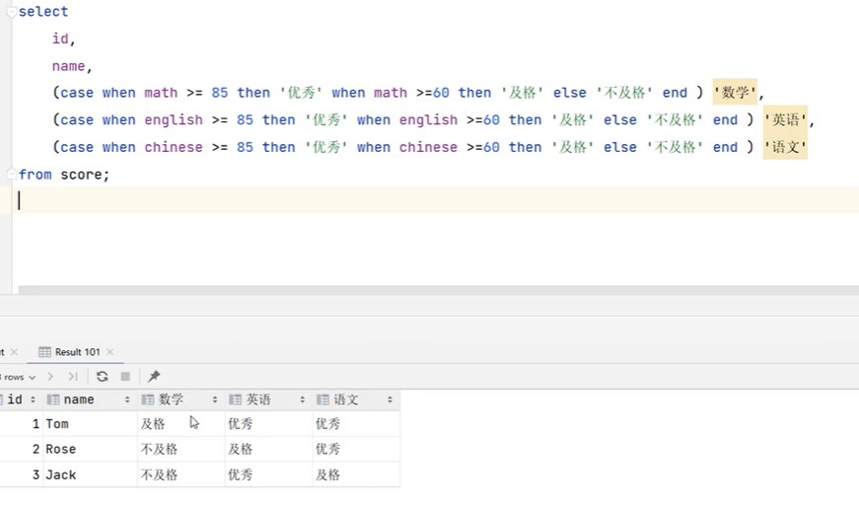Click the 英语 column header
Image resolution: width=859 pixels, height=505 pixels.
click(x=258, y=399)
